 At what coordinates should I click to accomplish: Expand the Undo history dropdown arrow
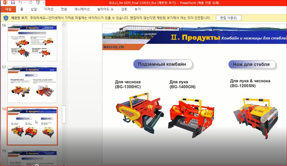tap(25, 3)
